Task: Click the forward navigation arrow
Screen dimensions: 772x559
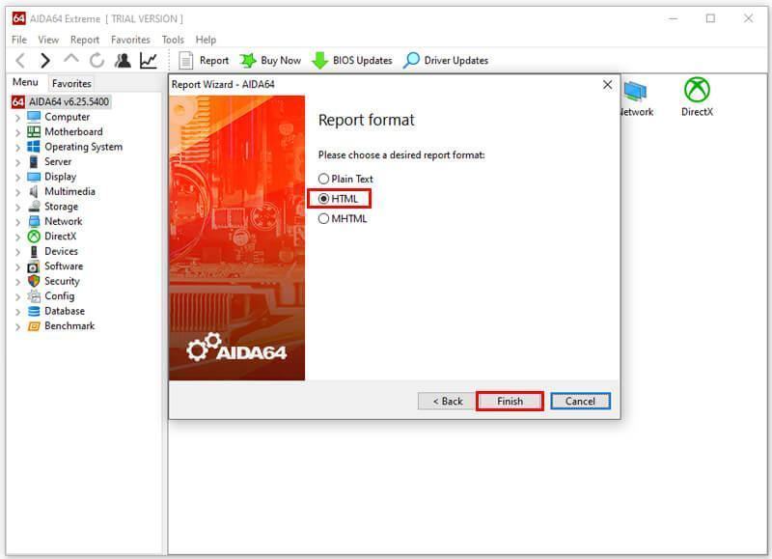Action: click(45, 60)
